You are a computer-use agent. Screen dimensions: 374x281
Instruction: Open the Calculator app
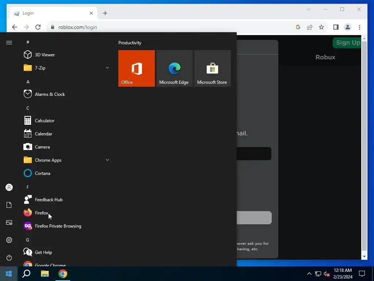coord(67,121)
